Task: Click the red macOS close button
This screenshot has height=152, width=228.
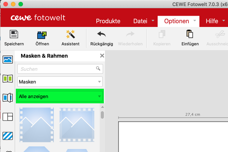Action: pos(6,4)
